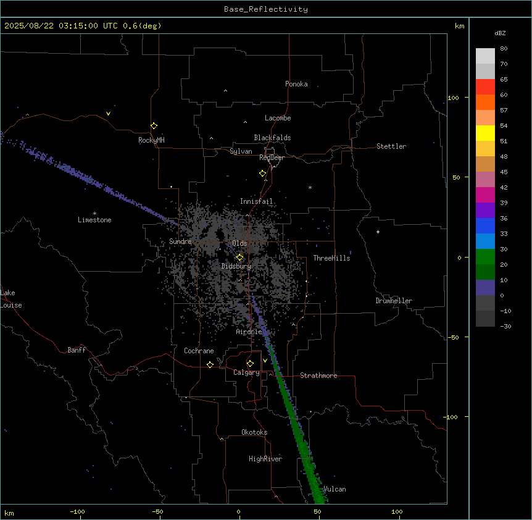Click the Banff label
The image size is (532, 520).
[77, 350]
